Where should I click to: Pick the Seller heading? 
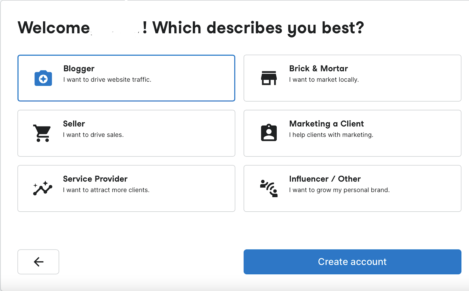[74, 124]
